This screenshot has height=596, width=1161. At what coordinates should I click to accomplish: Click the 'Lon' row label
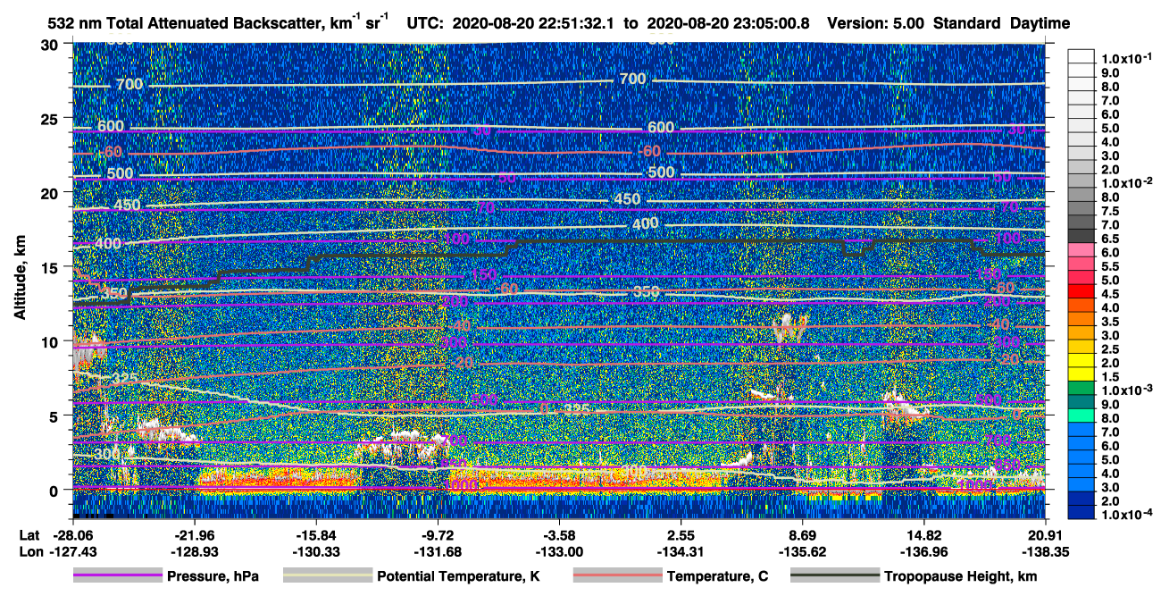pos(30,551)
